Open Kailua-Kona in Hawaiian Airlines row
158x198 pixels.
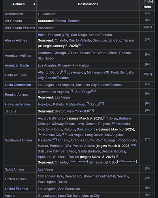coord(75,104)
